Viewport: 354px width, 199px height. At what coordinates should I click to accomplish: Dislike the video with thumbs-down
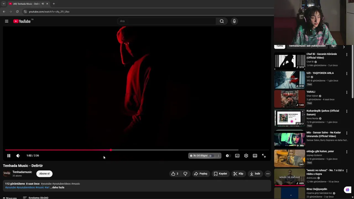185,174
